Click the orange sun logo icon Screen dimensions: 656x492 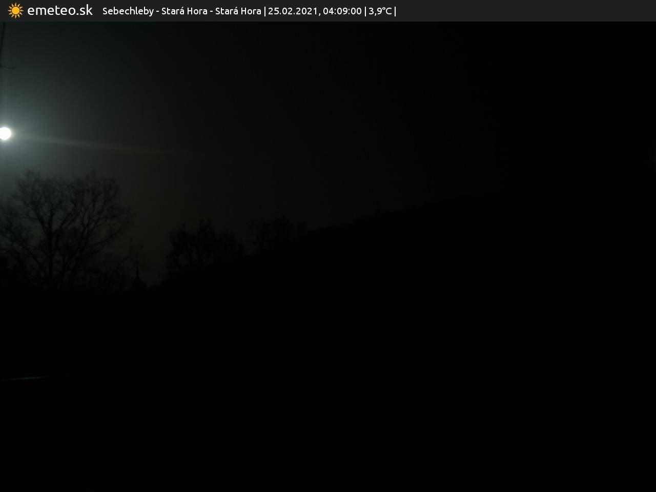pos(15,11)
